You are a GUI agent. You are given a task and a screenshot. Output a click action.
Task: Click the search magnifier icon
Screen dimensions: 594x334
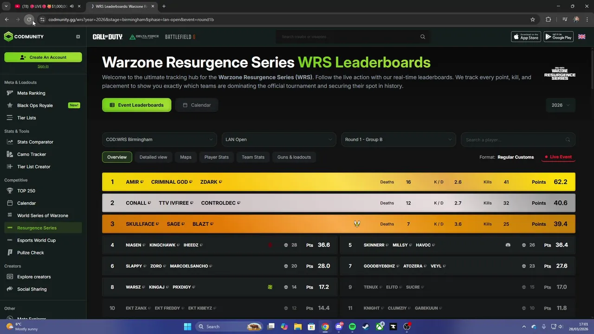coord(423,37)
